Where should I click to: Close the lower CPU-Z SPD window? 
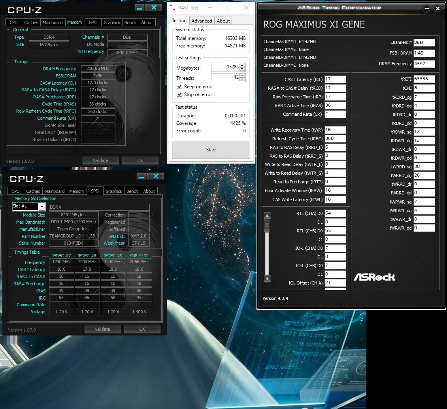click(156, 176)
